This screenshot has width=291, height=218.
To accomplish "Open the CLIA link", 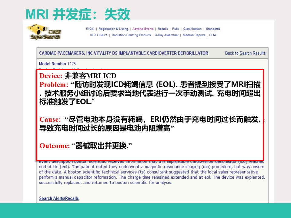I will pyautogui.click(x=213, y=35).
